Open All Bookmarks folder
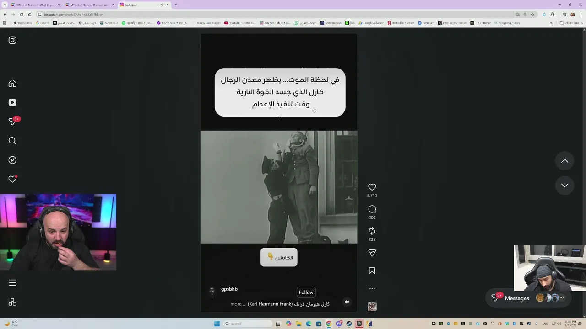This screenshot has width=586, height=329. click(571, 23)
